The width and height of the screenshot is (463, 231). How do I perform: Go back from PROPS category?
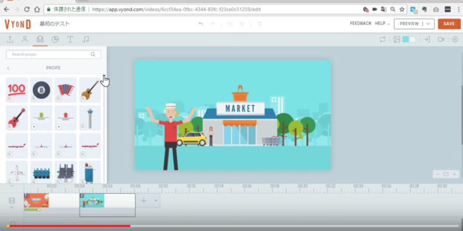8,68
